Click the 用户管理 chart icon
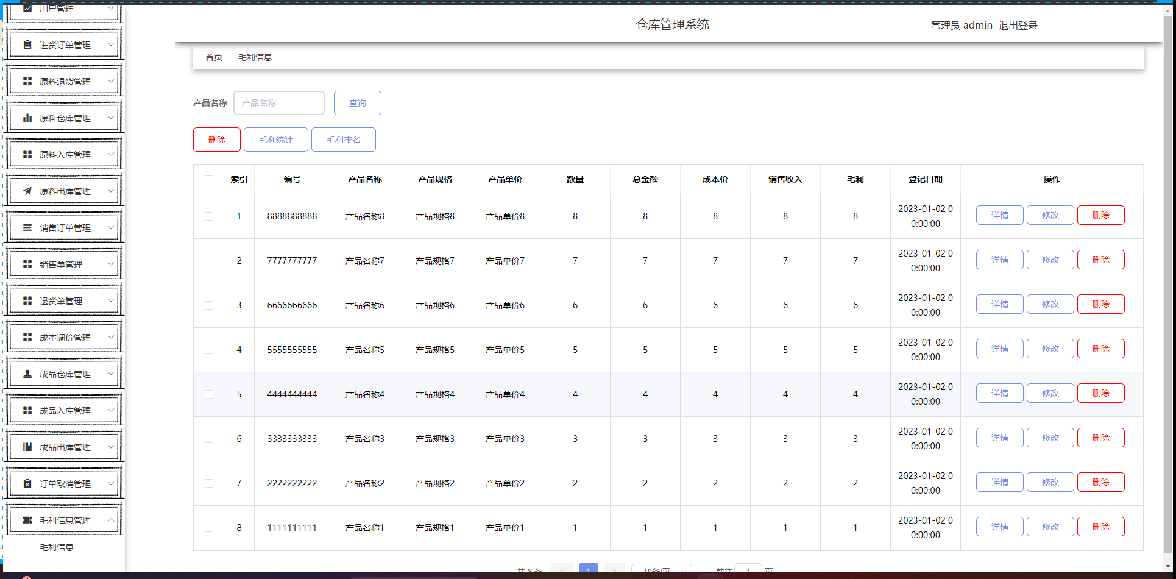The height and width of the screenshot is (579, 1176). tap(27, 9)
